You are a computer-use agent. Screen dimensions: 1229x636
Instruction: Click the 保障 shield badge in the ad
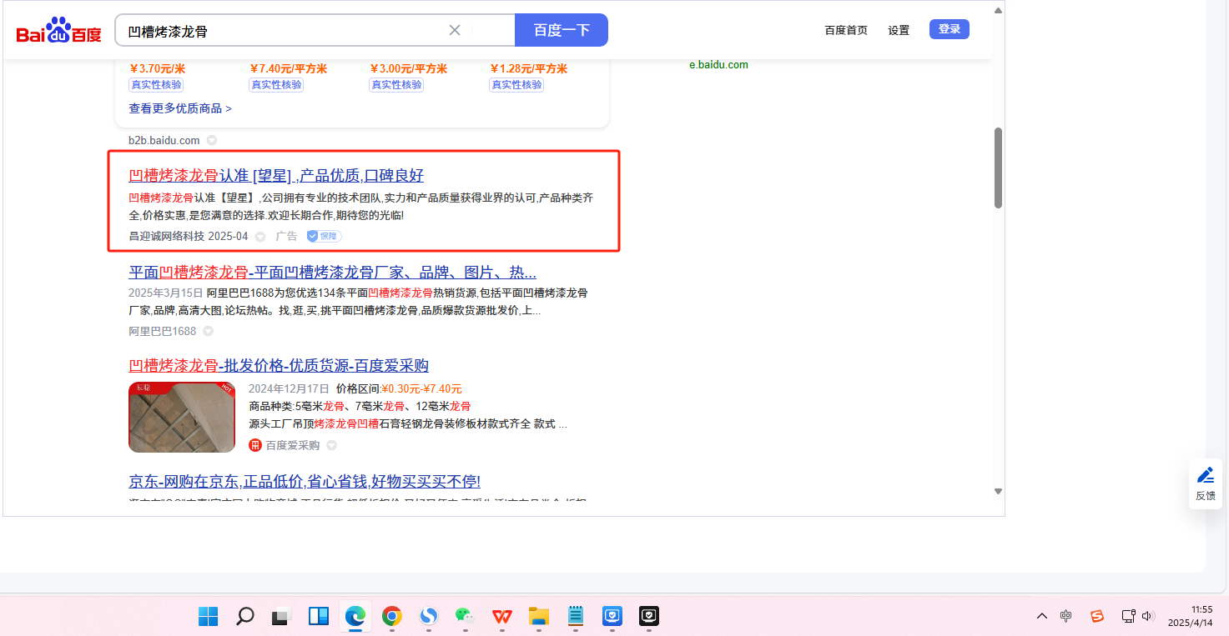pos(324,237)
